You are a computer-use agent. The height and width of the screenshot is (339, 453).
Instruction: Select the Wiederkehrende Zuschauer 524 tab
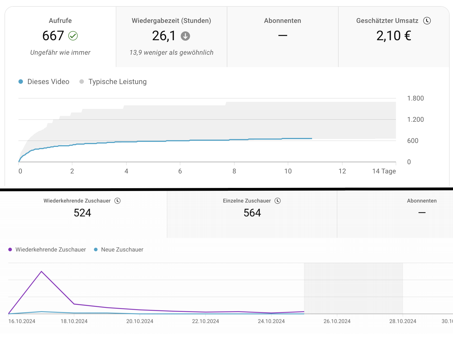[x=82, y=212]
